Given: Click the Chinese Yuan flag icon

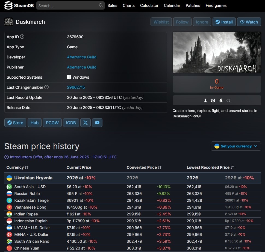Looking at the screenshot, I should click(9, 248).
